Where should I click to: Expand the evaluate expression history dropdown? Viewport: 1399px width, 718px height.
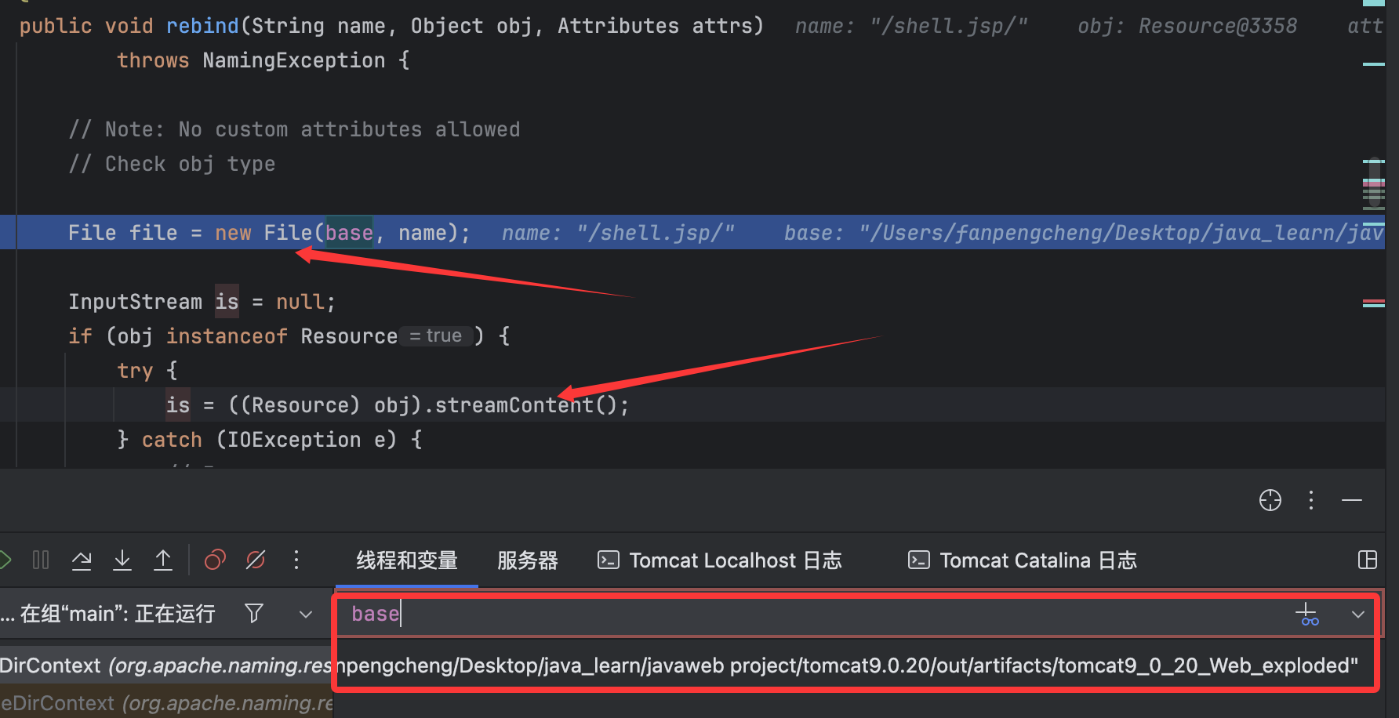[x=1358, y=615]
